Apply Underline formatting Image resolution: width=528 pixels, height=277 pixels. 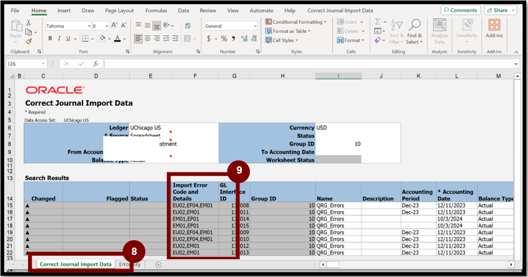click(68, 39)
